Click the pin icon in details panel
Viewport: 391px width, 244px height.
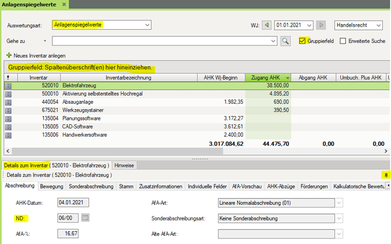(386, 175)
